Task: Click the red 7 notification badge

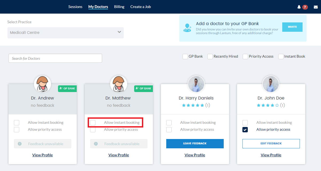Action: 305,7
